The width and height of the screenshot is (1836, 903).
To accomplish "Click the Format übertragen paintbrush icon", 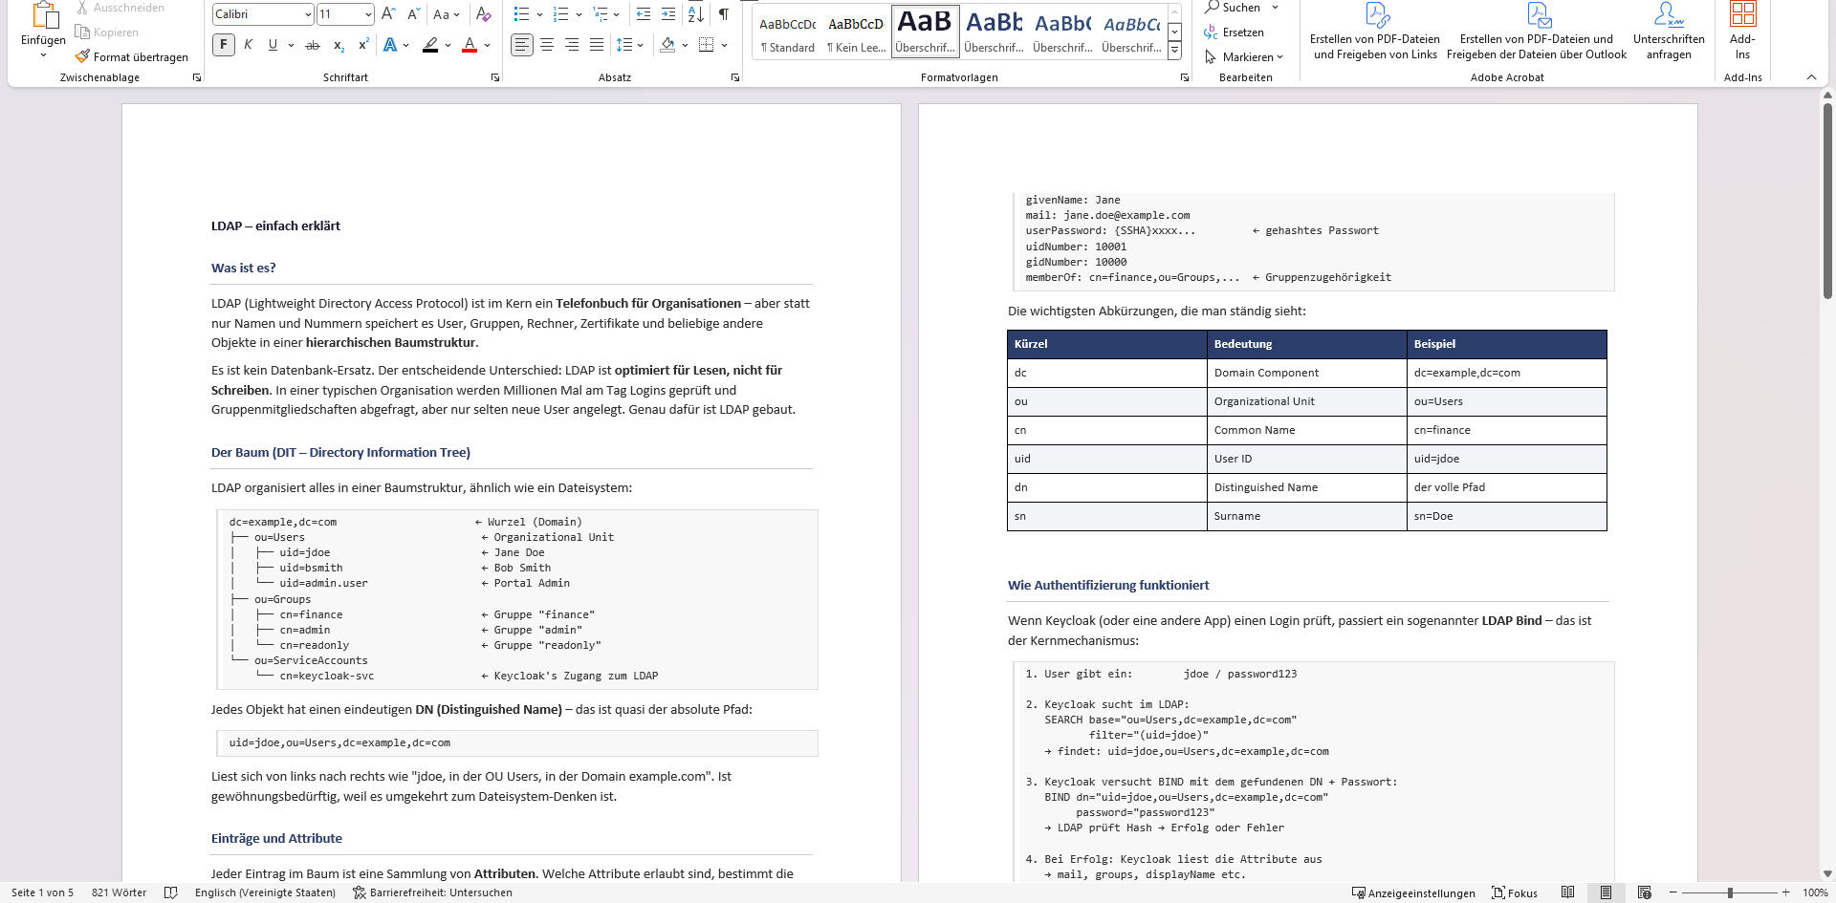I will 83,57.
